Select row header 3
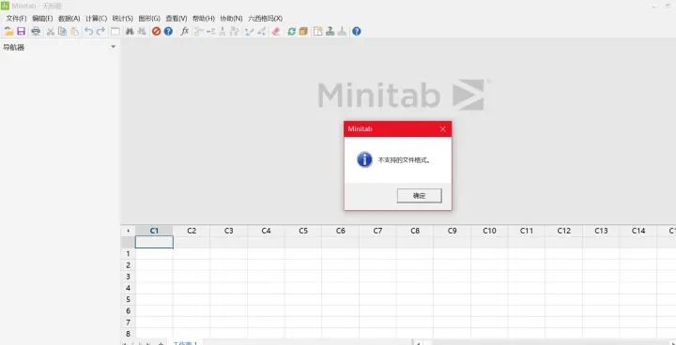 (128, 277)
